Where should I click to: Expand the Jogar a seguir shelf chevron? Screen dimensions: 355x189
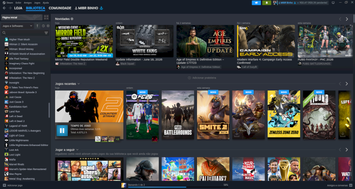pos(77,150)
